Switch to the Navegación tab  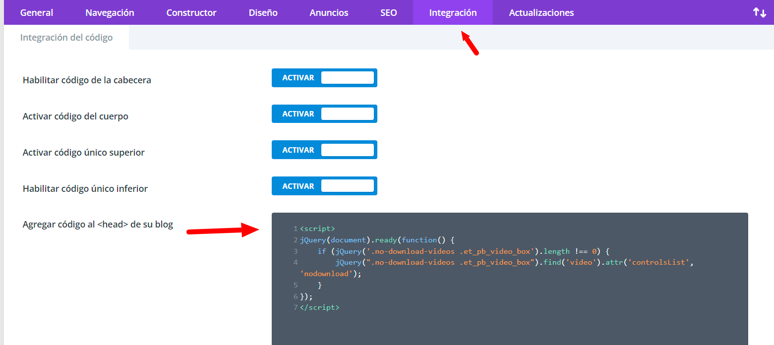coord(110,12)
